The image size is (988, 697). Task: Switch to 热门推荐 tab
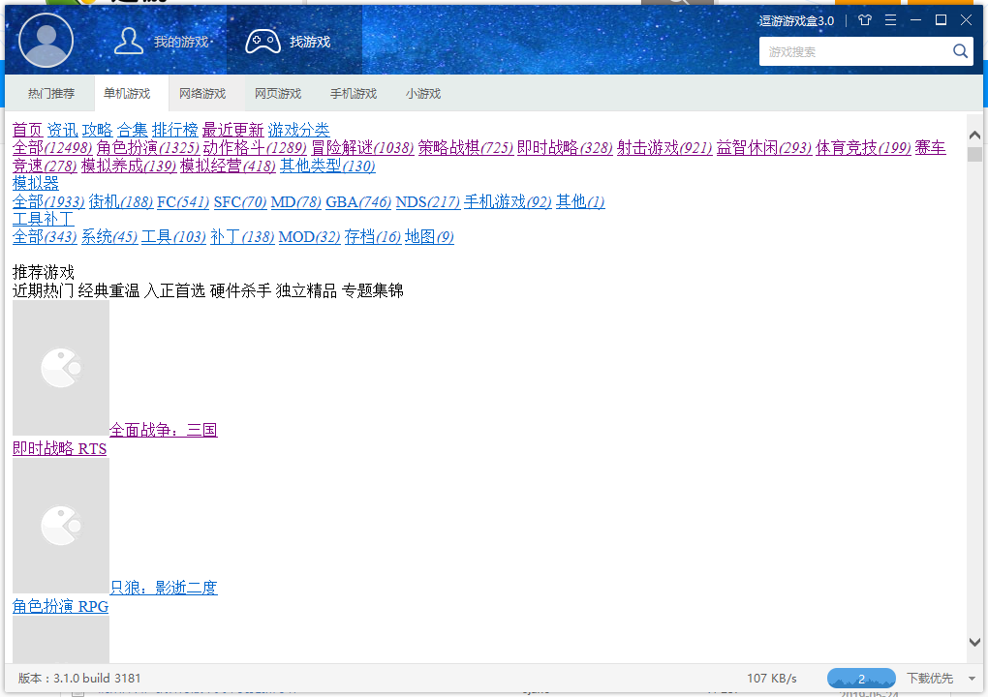[51, 93]
